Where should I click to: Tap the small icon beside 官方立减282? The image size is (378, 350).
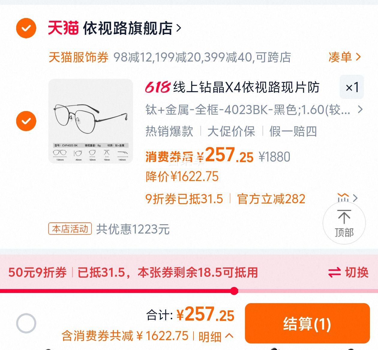(x=343, y=198)
